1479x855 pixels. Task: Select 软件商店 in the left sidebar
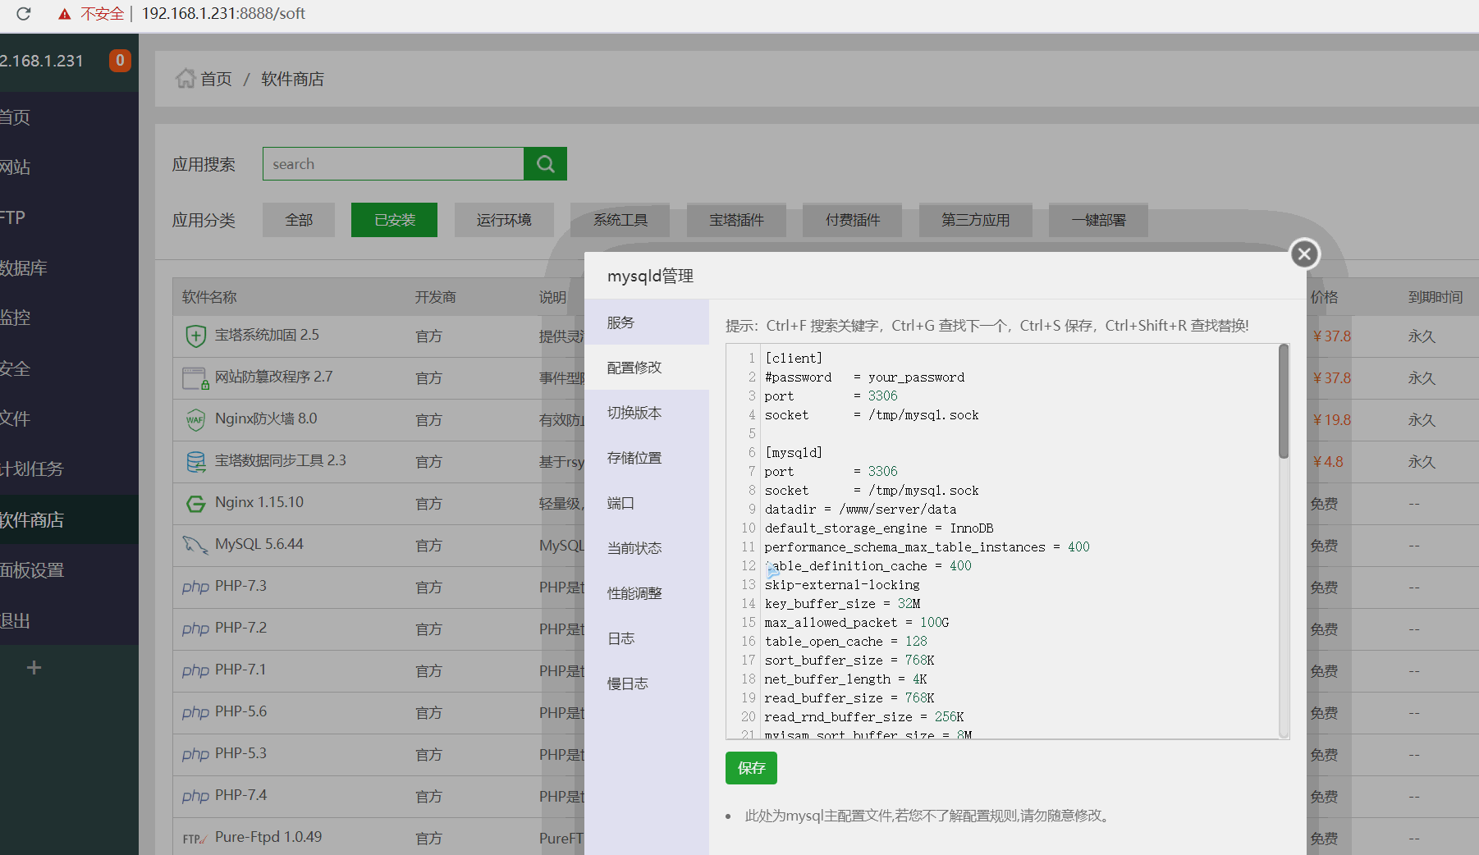tap(69, 520)
